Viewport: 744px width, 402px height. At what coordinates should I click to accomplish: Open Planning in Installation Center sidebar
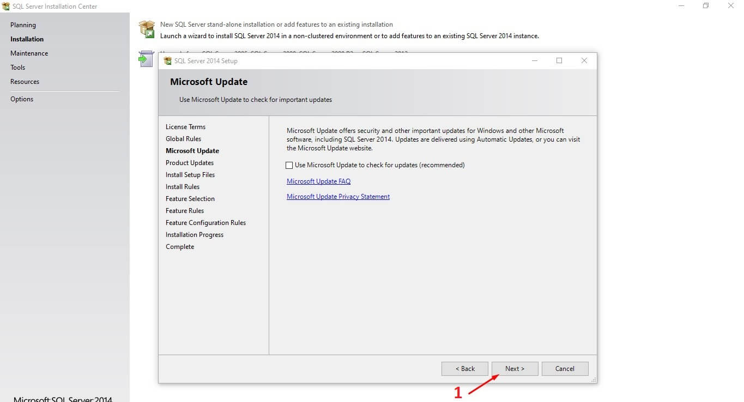tap(23, 25)
